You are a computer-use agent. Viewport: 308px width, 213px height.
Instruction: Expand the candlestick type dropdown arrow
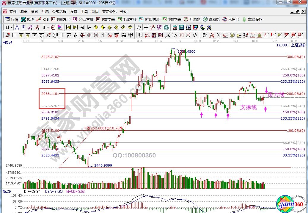48,28
